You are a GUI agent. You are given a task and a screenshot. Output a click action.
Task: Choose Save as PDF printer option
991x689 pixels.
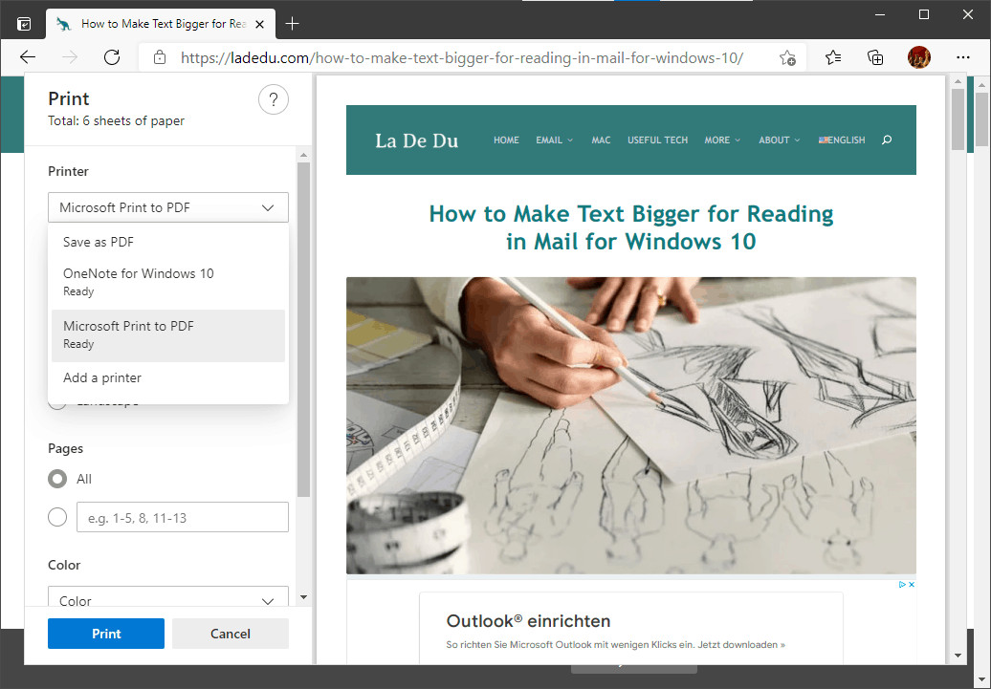(x=168, y=242)
